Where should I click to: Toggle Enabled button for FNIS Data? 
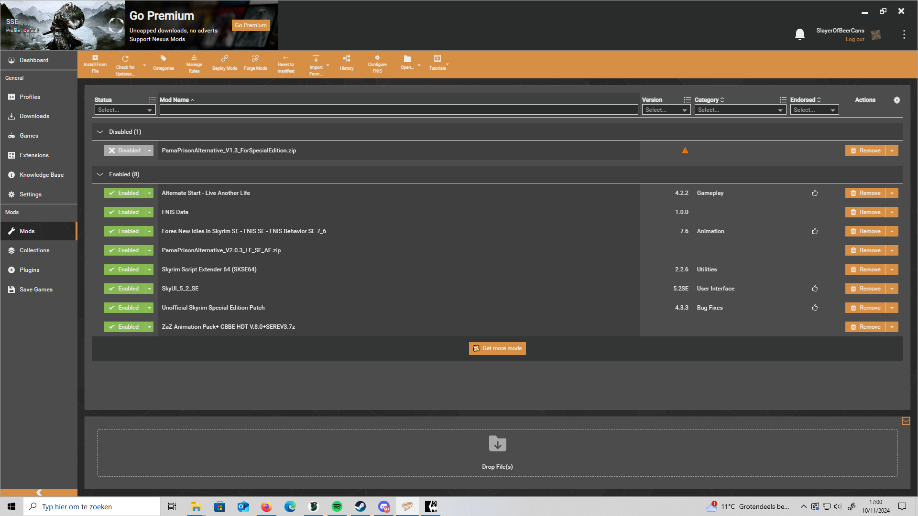pyautogui.click(x=124, y=212)
